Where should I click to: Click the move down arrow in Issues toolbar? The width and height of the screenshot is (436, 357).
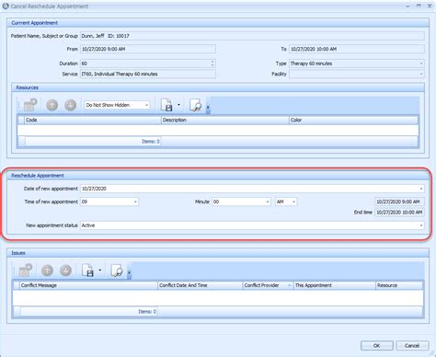[x=65, y=271]
